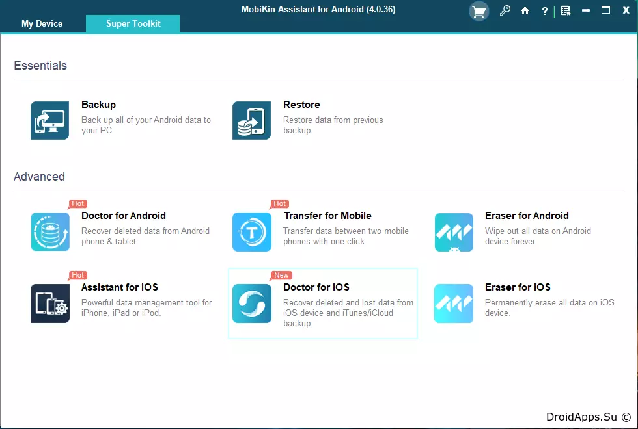
Task: Click the Backup tool icon
Action: pyautogui.click(x=49, y=120)
